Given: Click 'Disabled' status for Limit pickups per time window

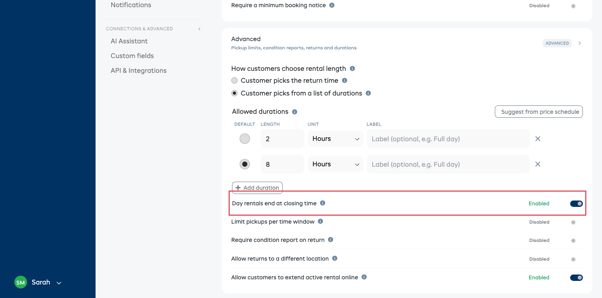Looking at the screenshot, I should click(x=539, y=222).
